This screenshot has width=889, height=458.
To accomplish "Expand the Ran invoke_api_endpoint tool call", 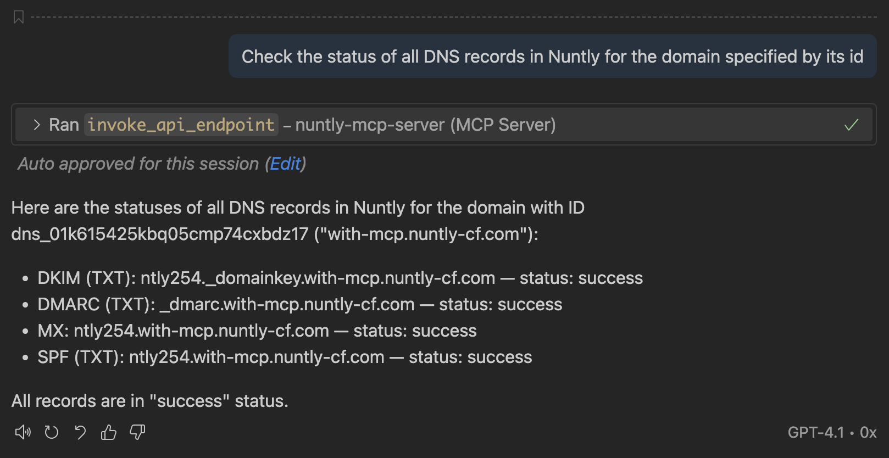I will pos(36,125).
